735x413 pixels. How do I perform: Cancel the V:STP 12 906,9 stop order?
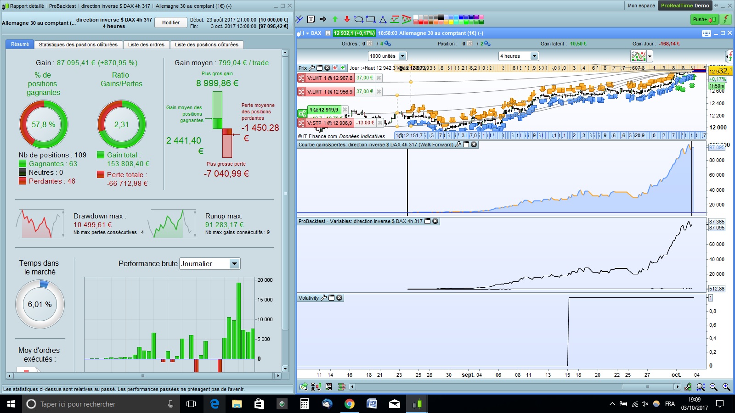[x=380, y=123]
